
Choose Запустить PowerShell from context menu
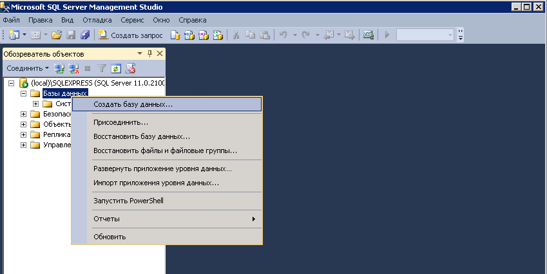tap(167, 201)
